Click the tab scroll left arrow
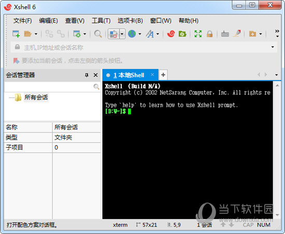The image size is (285, 234). (x=259, y=75)
